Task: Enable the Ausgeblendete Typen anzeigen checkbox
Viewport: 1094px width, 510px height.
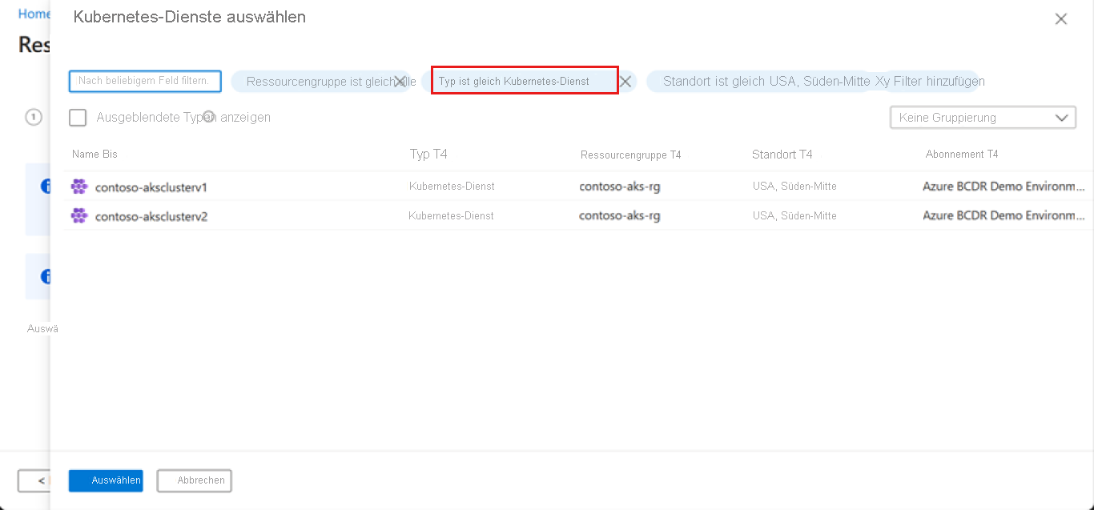Action: point(78,117)
